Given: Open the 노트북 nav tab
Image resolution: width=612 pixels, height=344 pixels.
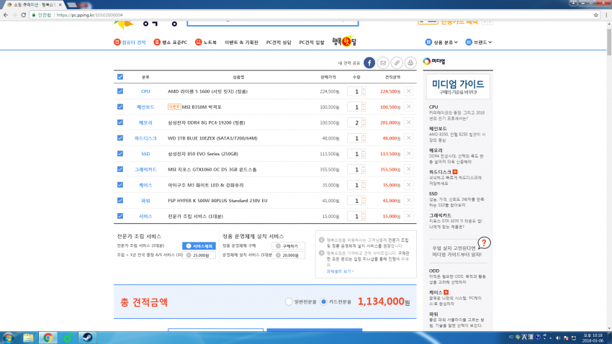Looking at the screenshot, I should coord(206,42).
